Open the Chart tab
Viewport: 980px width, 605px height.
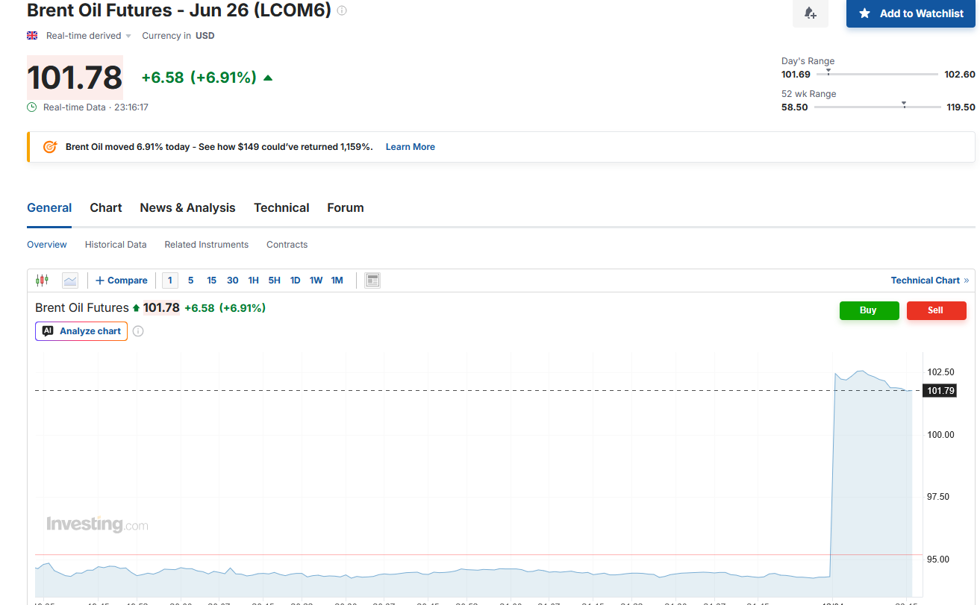(106, 208)
